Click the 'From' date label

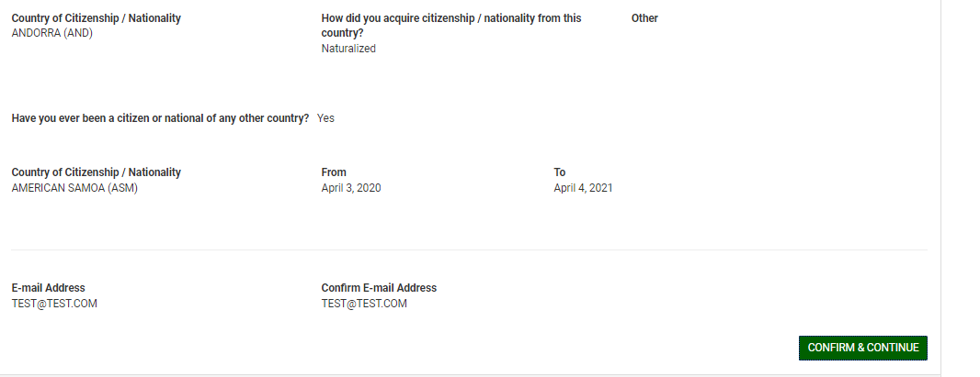point(334,172)
